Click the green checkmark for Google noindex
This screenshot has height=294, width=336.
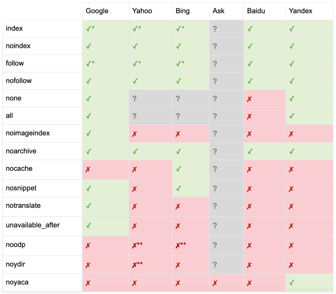pyautogui.click(x=88, y=46)
